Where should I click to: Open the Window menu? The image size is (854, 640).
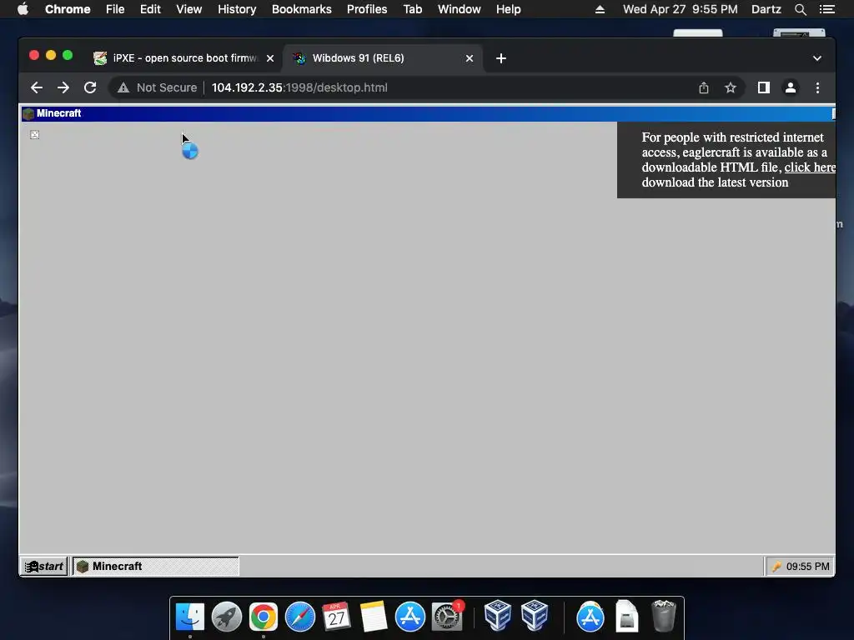(x=460, y=9)
